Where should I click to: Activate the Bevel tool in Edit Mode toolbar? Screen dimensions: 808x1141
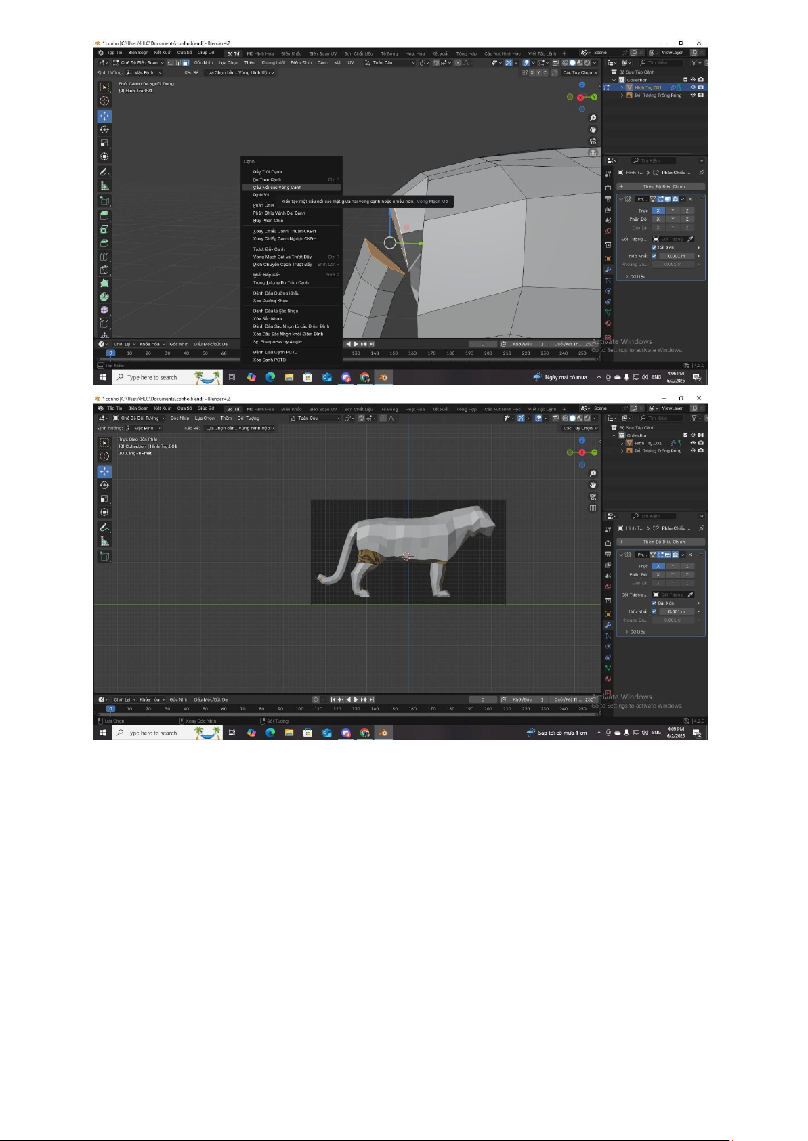pyautogui.click(x=104, y=243)
